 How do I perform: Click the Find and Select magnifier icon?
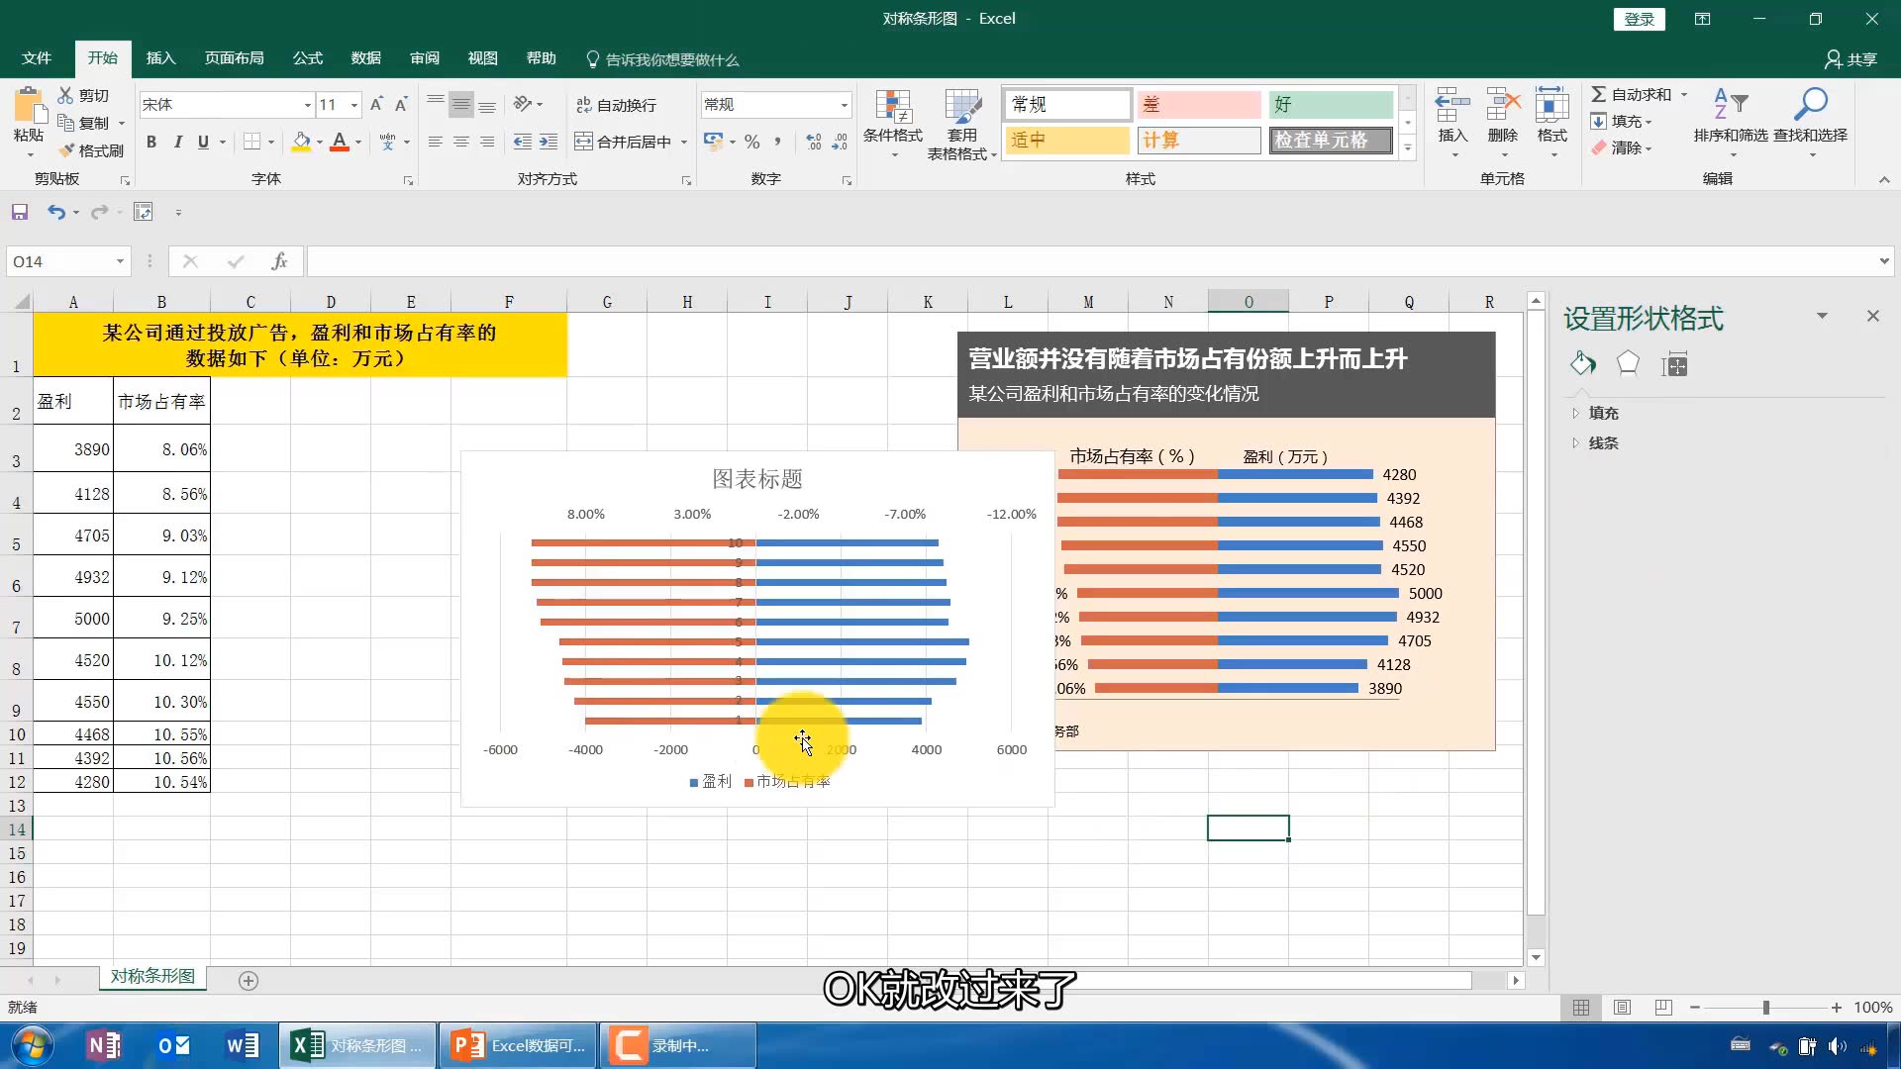[1810, 105]
